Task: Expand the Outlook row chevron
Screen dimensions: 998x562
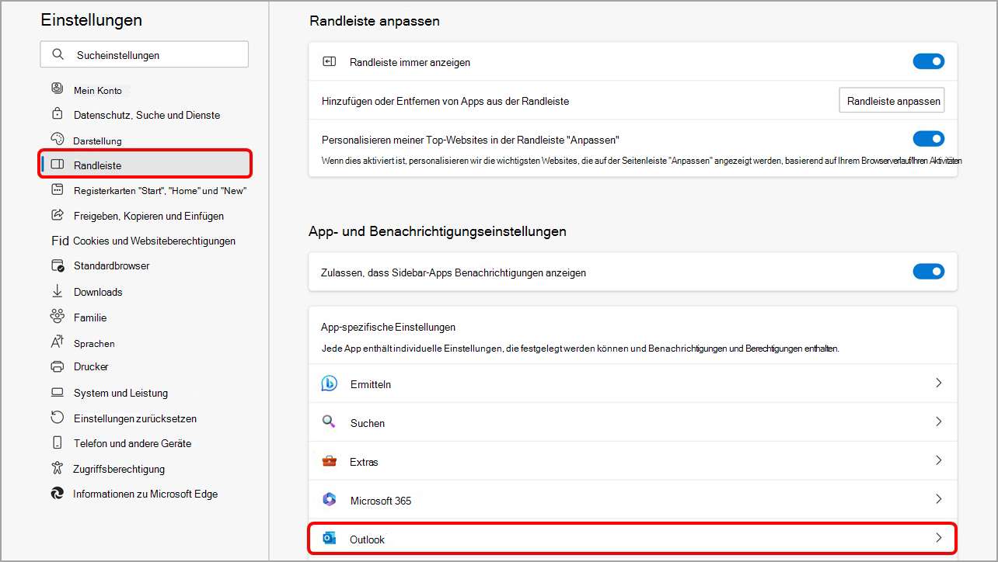Action: pos(939,538)
